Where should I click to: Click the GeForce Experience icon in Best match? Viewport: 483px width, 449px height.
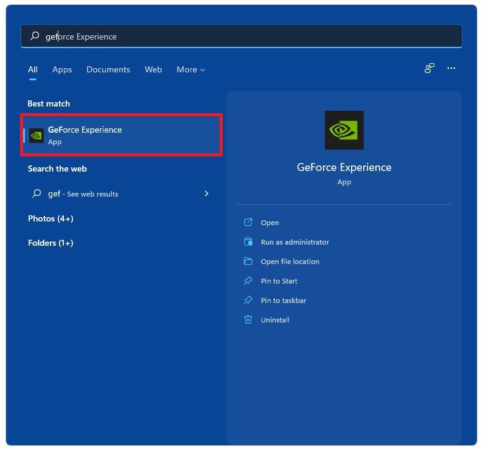(36, 135)
